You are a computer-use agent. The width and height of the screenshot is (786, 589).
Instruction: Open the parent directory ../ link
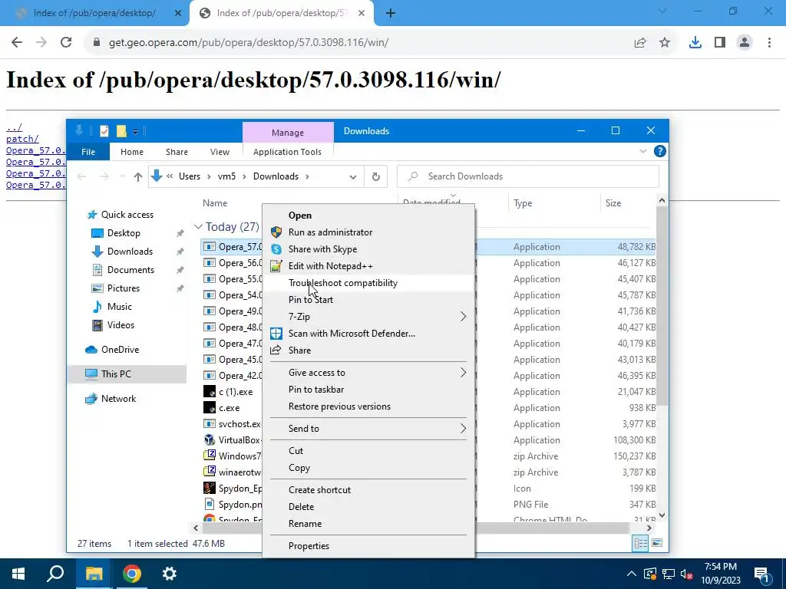coord(14,128)
